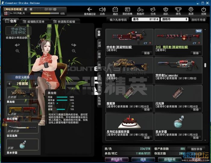Open the 快速购买编辑 tab

point(65,21)
